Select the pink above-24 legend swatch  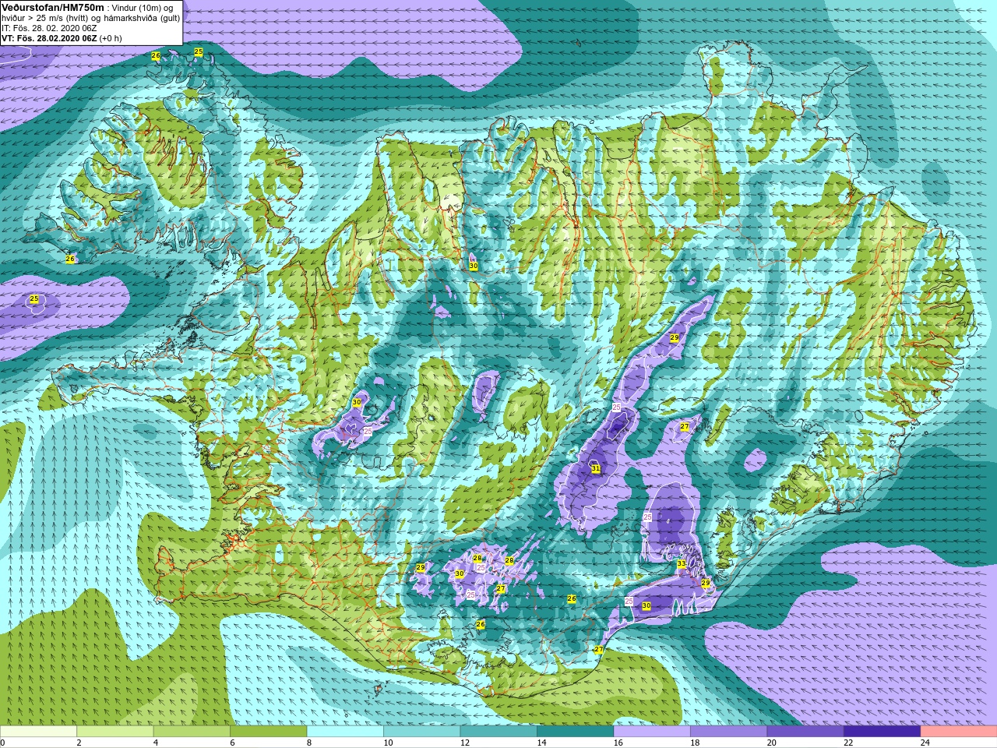click(x=958, y=732)
